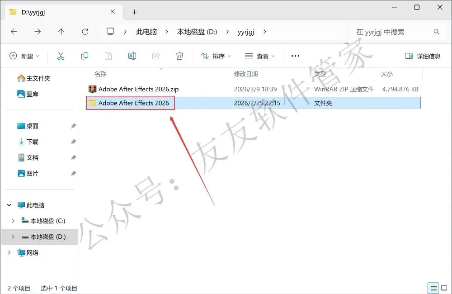
Task: Click the WinRAR zip file icon
Action: click(x=92, y=89)
